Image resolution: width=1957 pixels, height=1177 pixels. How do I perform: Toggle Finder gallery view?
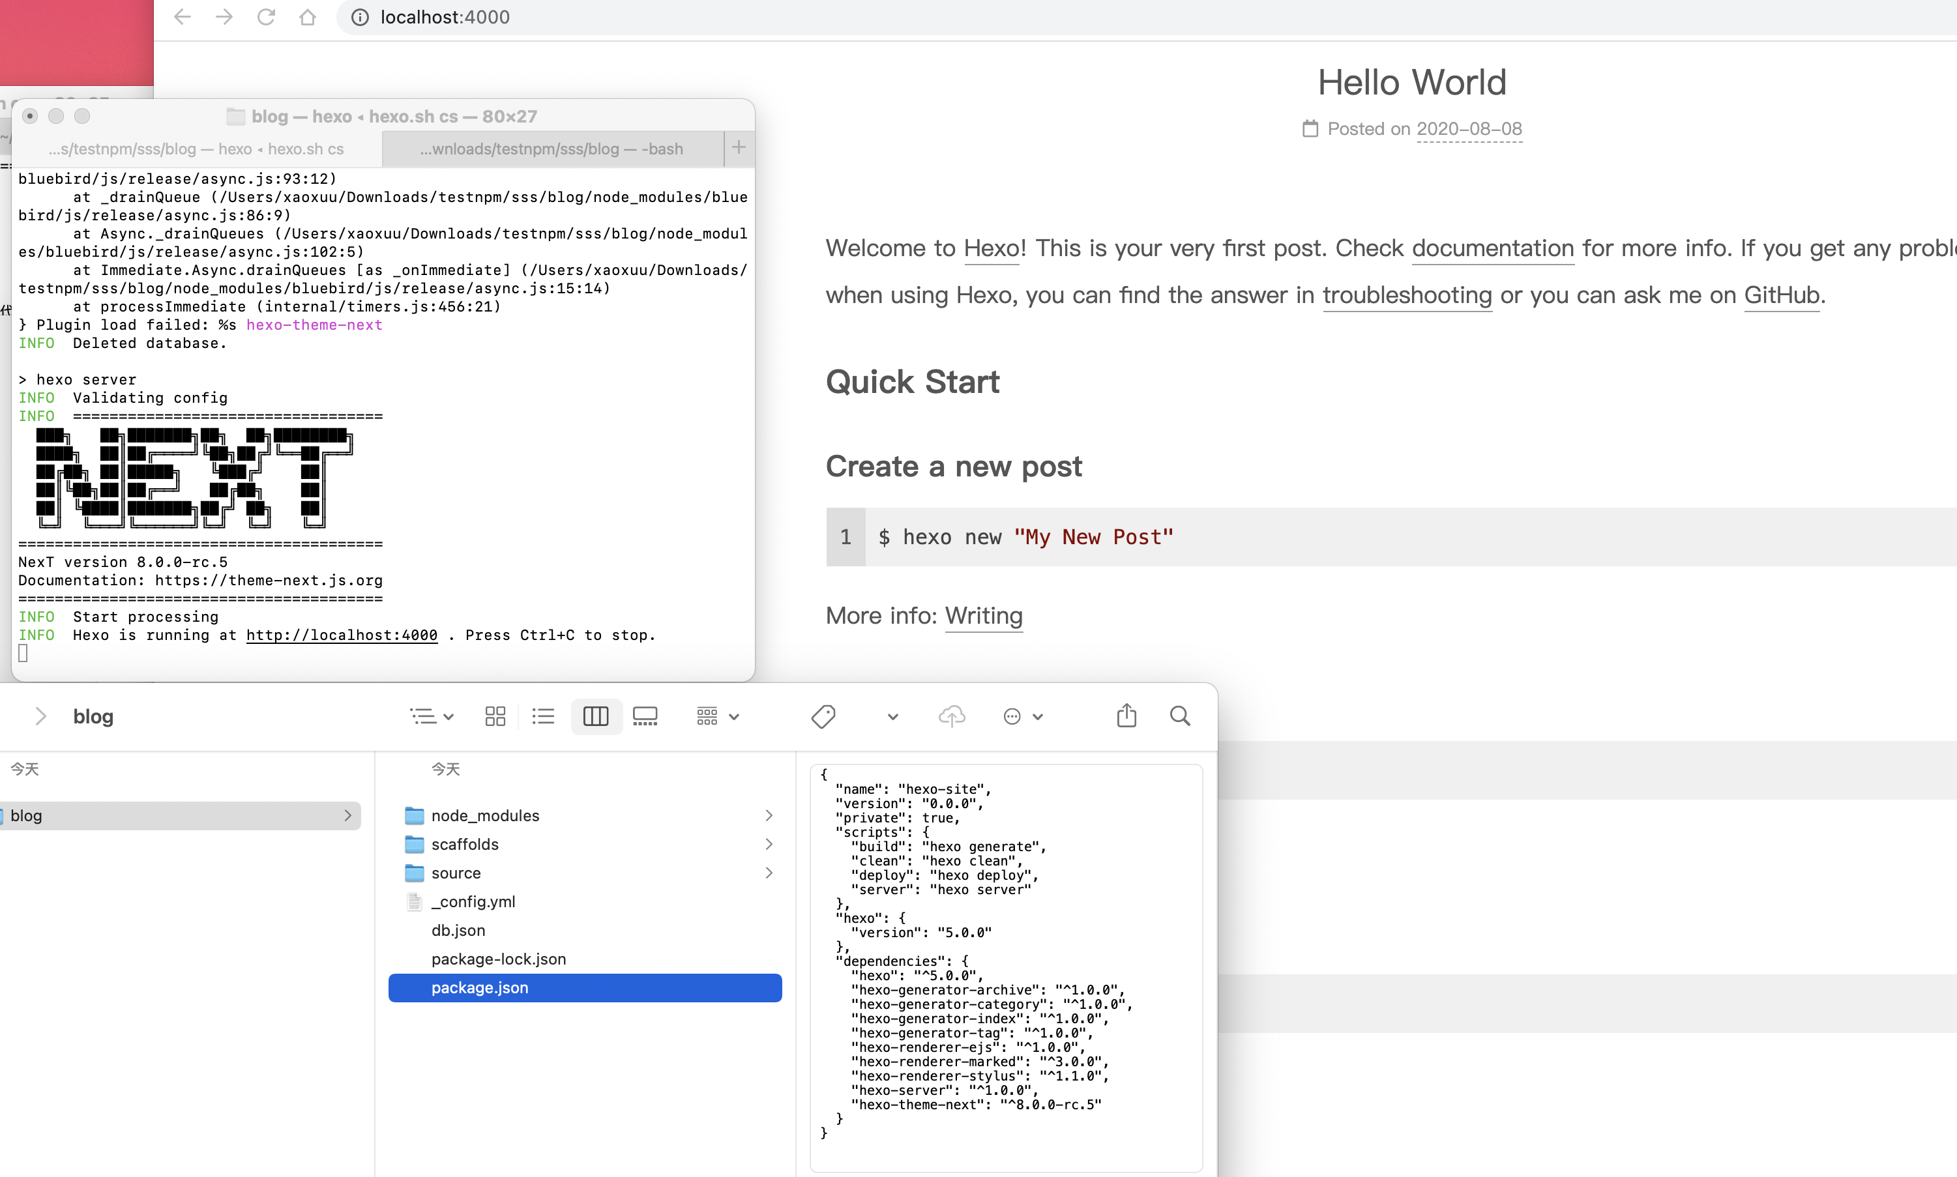(x=645, y=716)
